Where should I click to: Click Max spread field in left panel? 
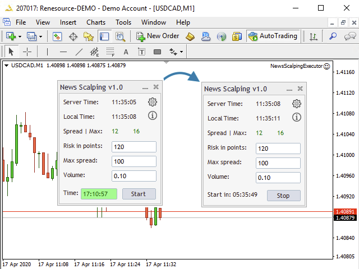pos(134,161)
